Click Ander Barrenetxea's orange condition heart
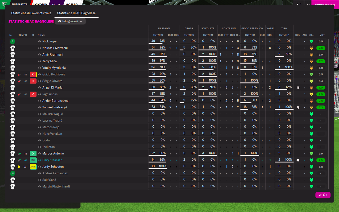Image resolution: width=339 pixels, height=212 pixels. point(311,101)
